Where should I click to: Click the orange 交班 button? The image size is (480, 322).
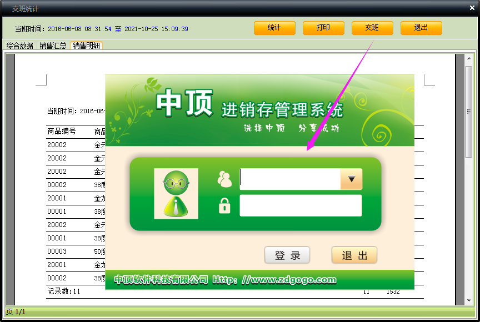[372, 28]
